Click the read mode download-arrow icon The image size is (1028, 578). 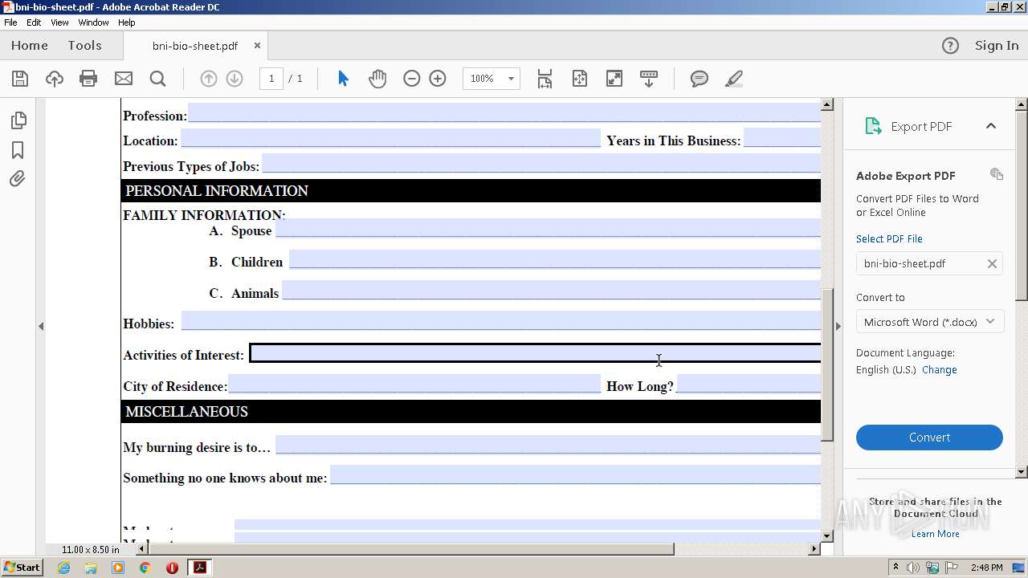[x=648, y=79]
